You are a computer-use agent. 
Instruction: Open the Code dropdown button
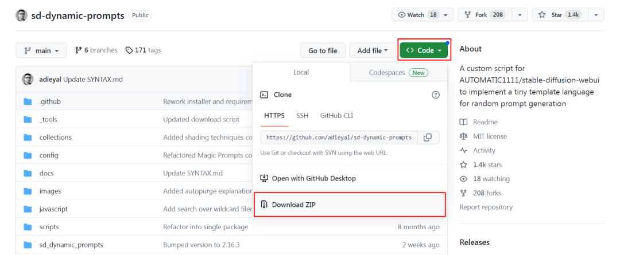click(424, 50)
